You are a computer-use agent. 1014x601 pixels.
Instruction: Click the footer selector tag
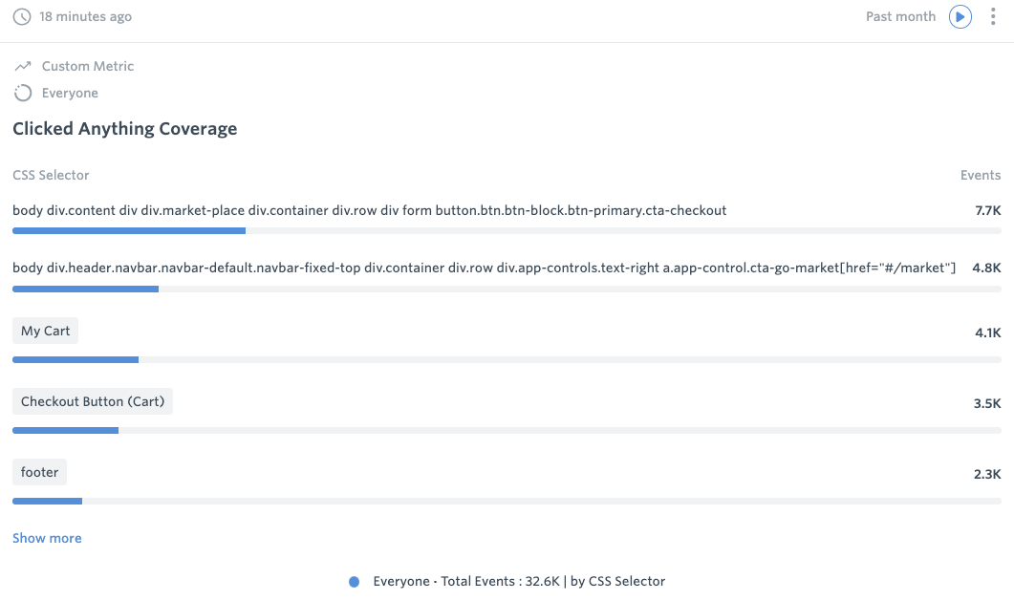click(x=40, y=472)
